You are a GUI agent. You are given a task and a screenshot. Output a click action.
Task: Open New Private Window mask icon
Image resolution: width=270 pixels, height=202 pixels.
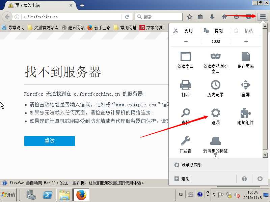click(x=216, y=56)
